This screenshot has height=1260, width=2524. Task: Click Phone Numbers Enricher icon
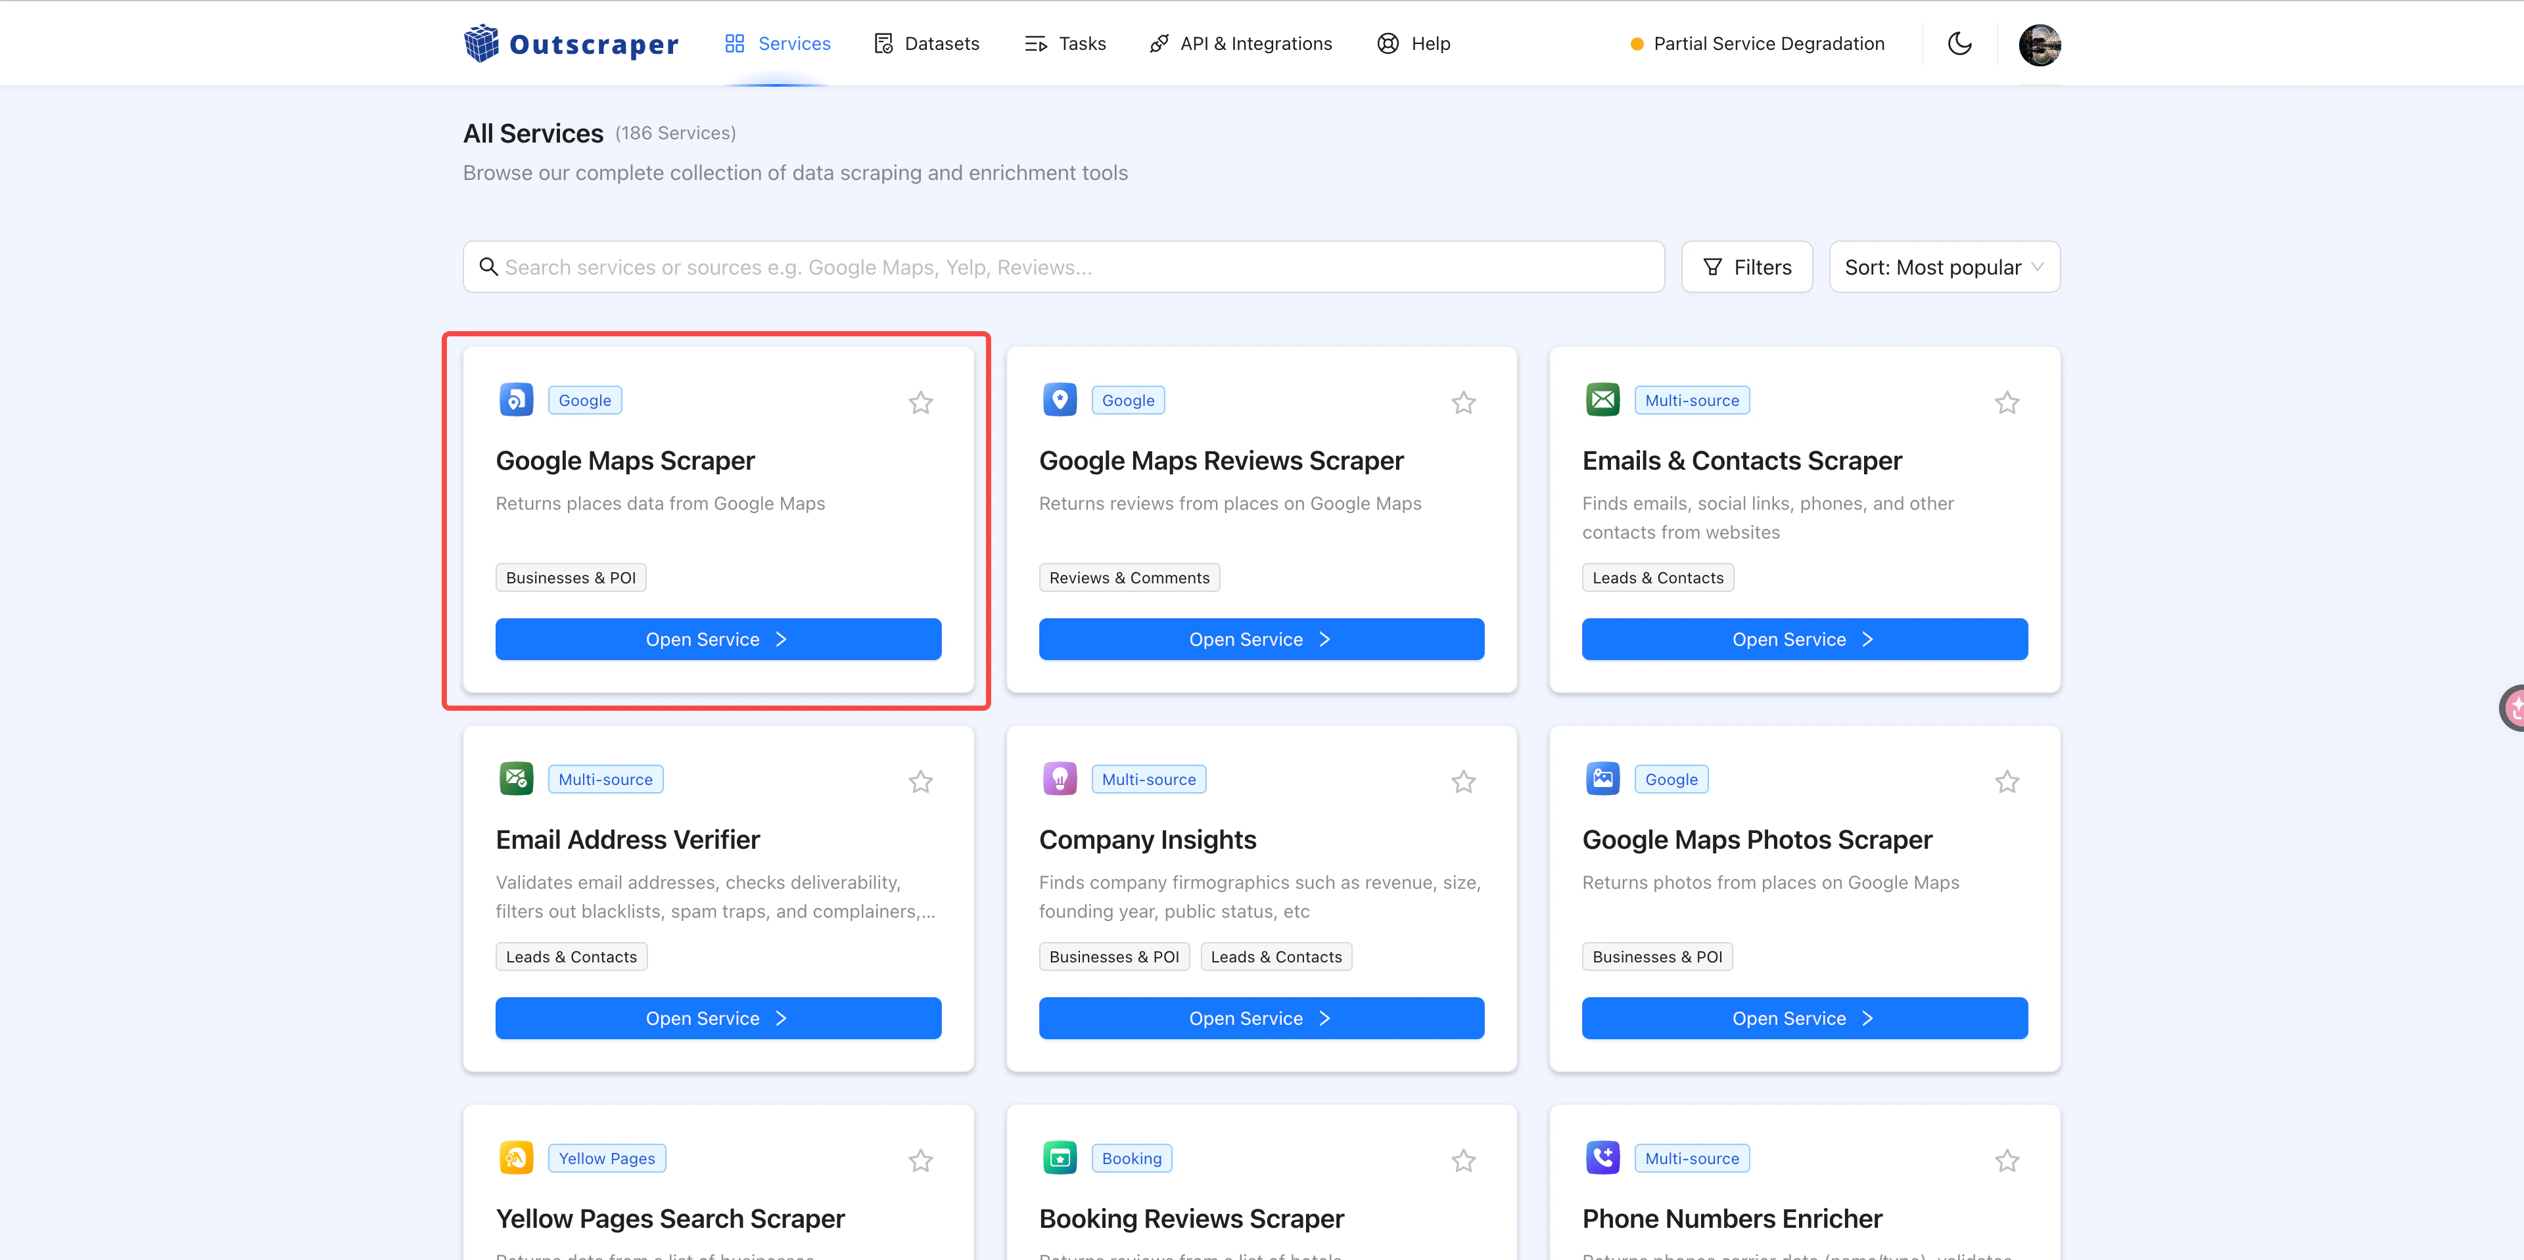(1603, 1158)
